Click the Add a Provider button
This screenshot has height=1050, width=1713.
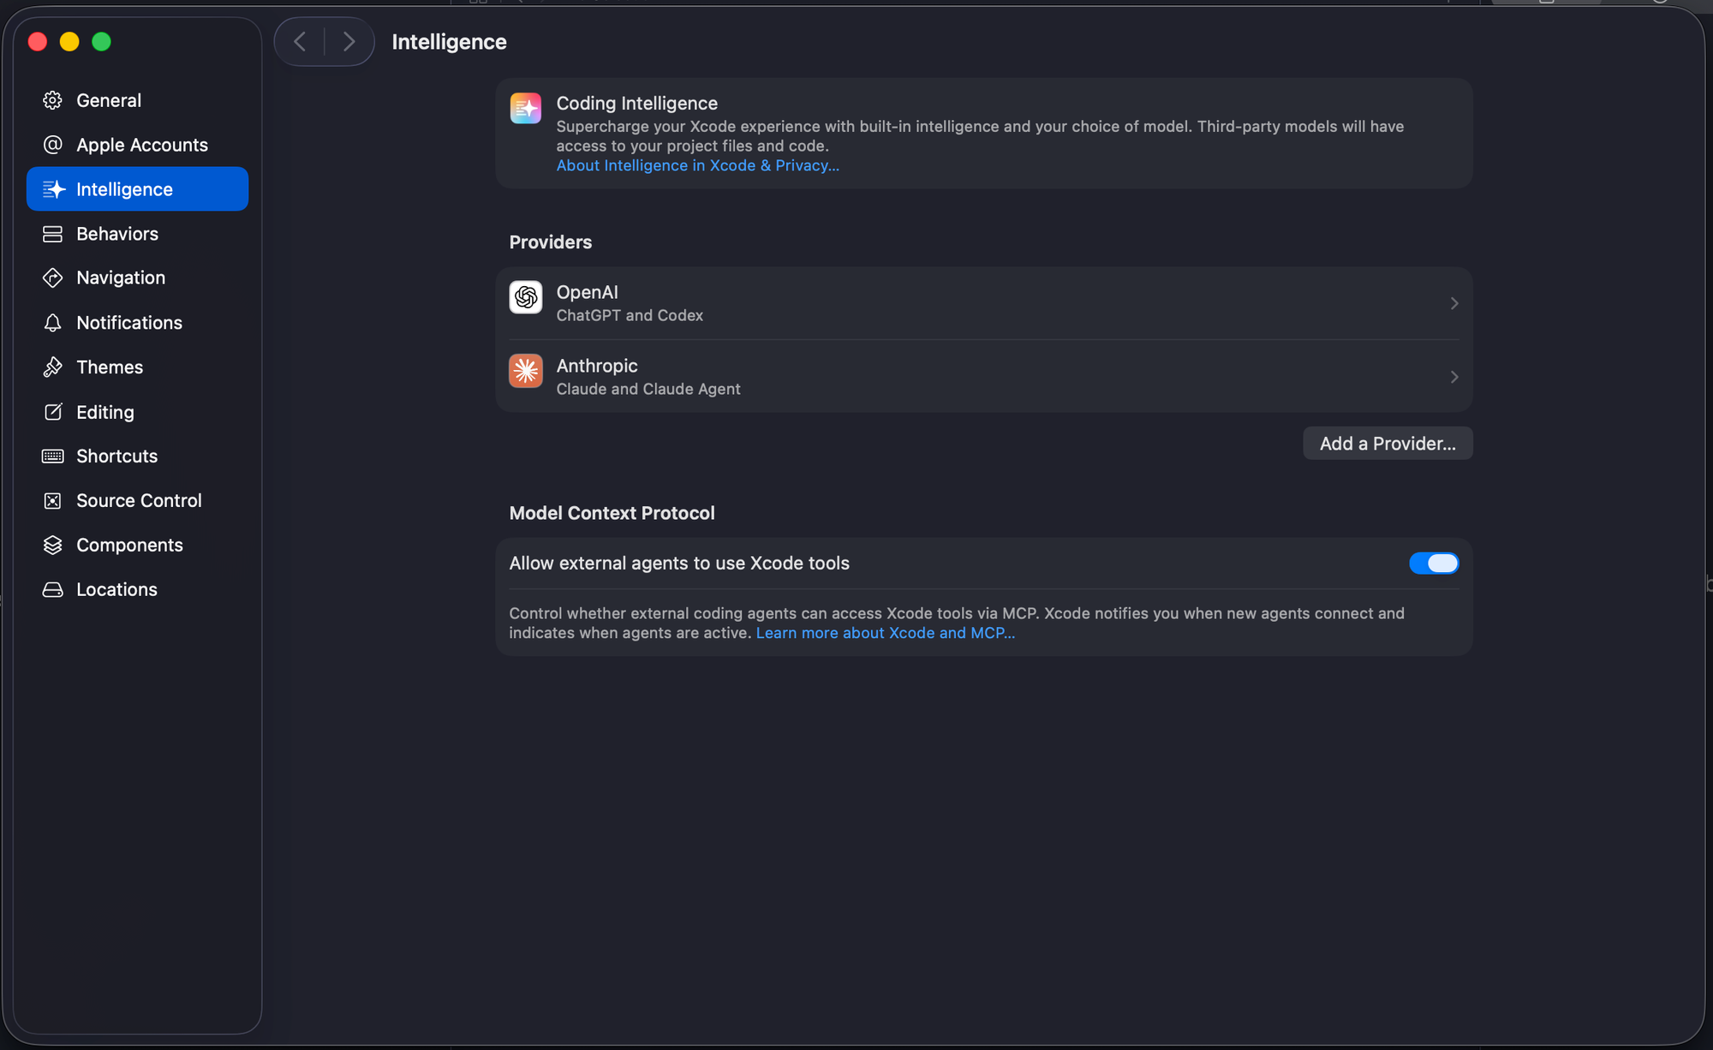coord(1387,444)
